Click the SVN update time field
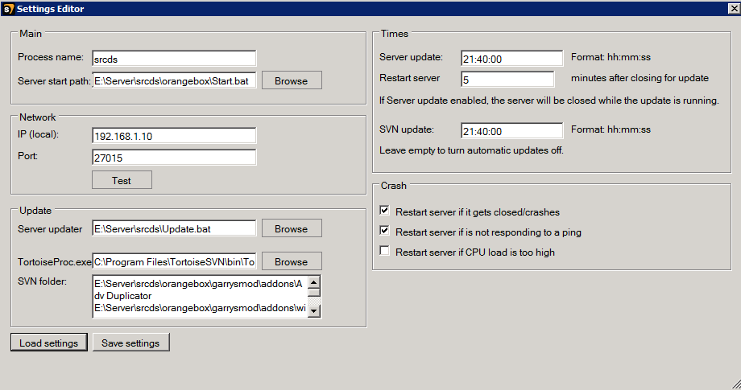Viewport: 741px width, 390px height. tap(511, 130)
